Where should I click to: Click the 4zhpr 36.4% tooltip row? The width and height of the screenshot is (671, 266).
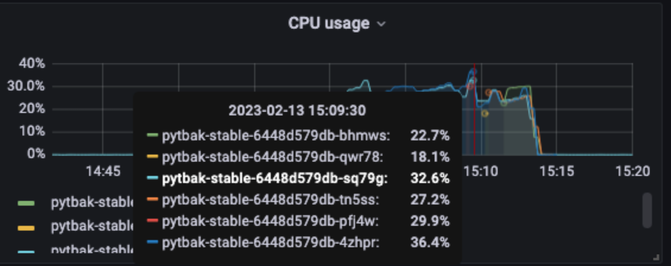pos(298,242)
